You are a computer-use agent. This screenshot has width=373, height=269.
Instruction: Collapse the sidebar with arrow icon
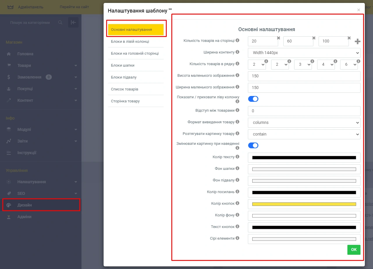click(x=73, y=22)
